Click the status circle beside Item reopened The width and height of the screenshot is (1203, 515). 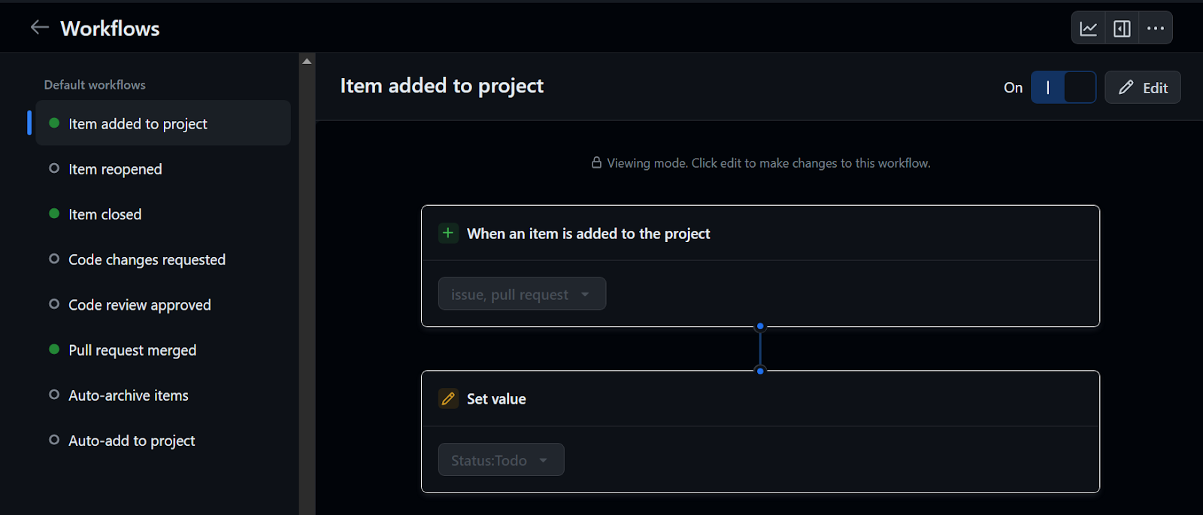(x=53, y=168)
